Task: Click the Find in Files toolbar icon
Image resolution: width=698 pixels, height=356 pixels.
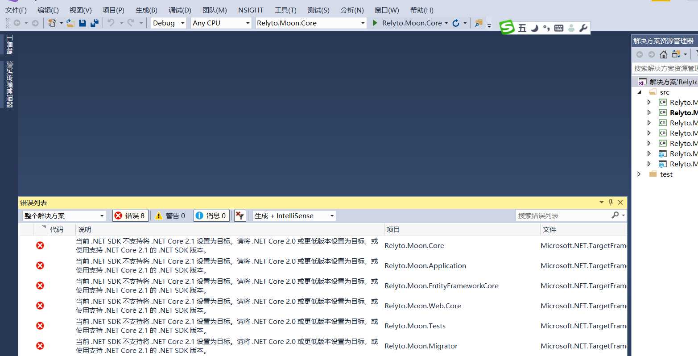Action: pyautogui.click(x=479, y=23)
